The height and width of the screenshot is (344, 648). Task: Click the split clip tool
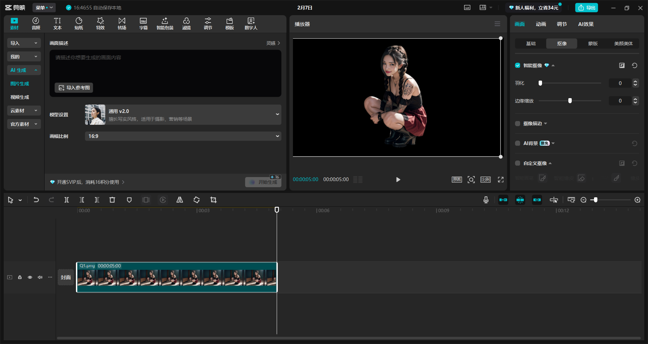click(66, 200)
